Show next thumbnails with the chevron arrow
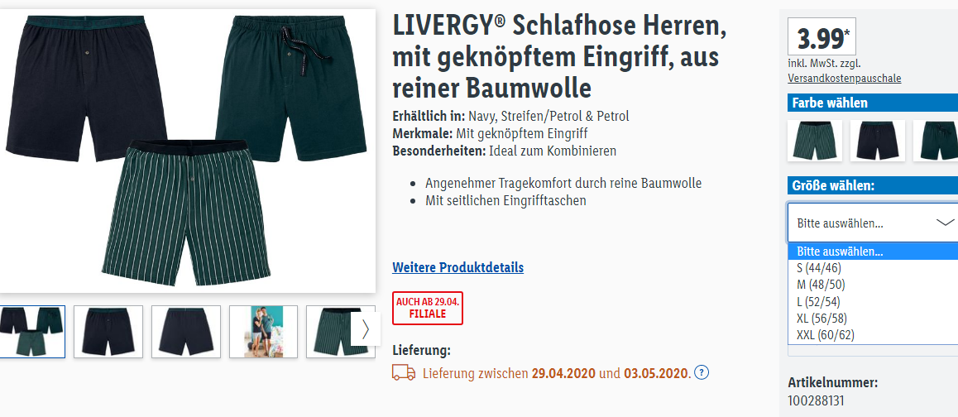 pos(366,329)
